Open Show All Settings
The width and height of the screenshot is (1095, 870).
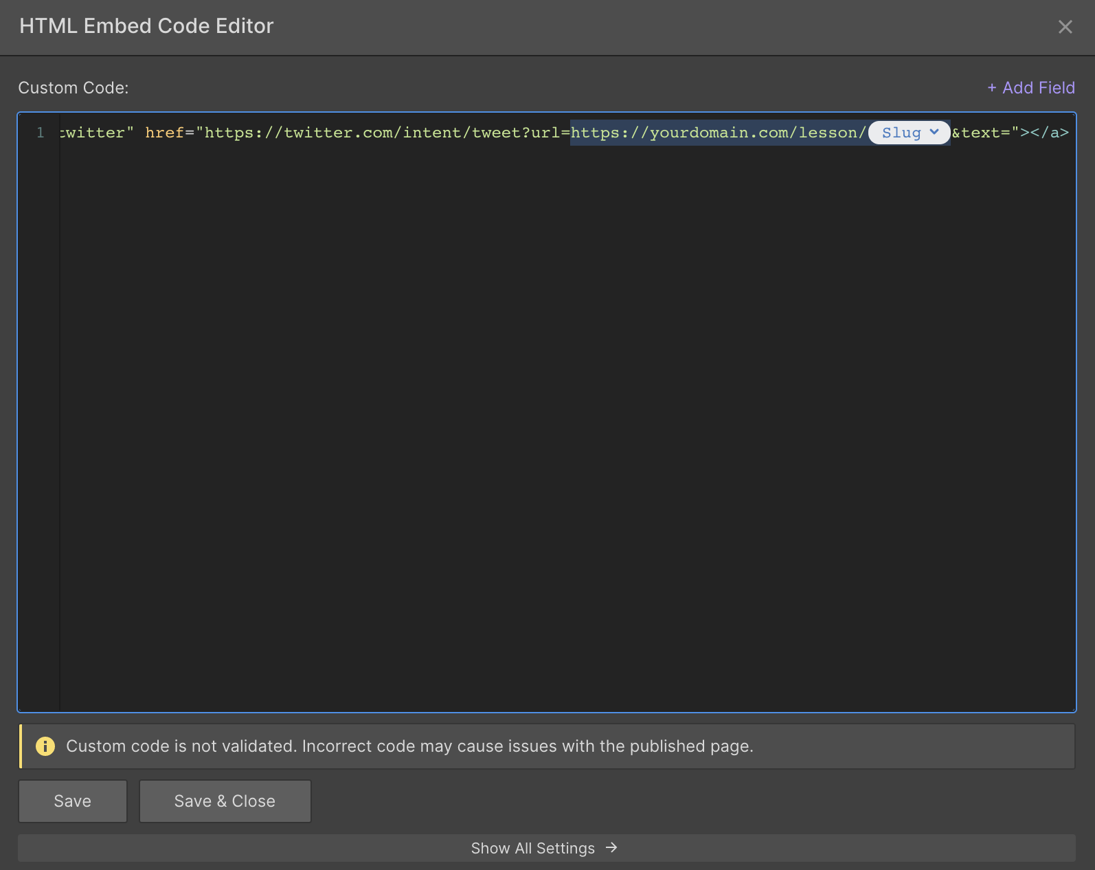pos(547,848)
